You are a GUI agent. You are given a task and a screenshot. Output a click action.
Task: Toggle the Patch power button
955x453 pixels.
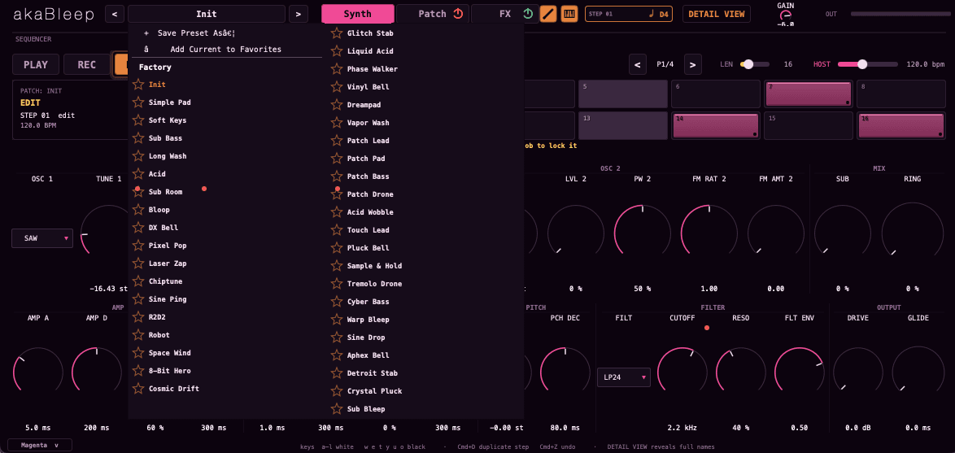click(x=458, y=13)
